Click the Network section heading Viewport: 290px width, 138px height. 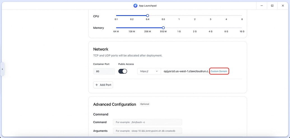101,49
